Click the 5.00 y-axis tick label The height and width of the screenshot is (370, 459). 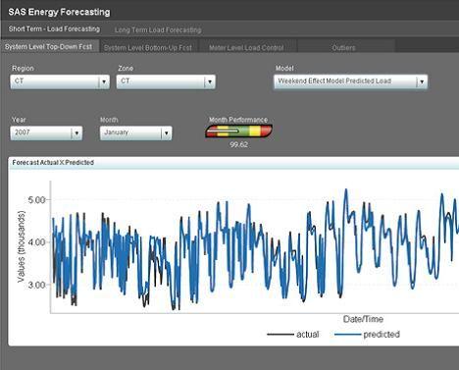[36, 200]
